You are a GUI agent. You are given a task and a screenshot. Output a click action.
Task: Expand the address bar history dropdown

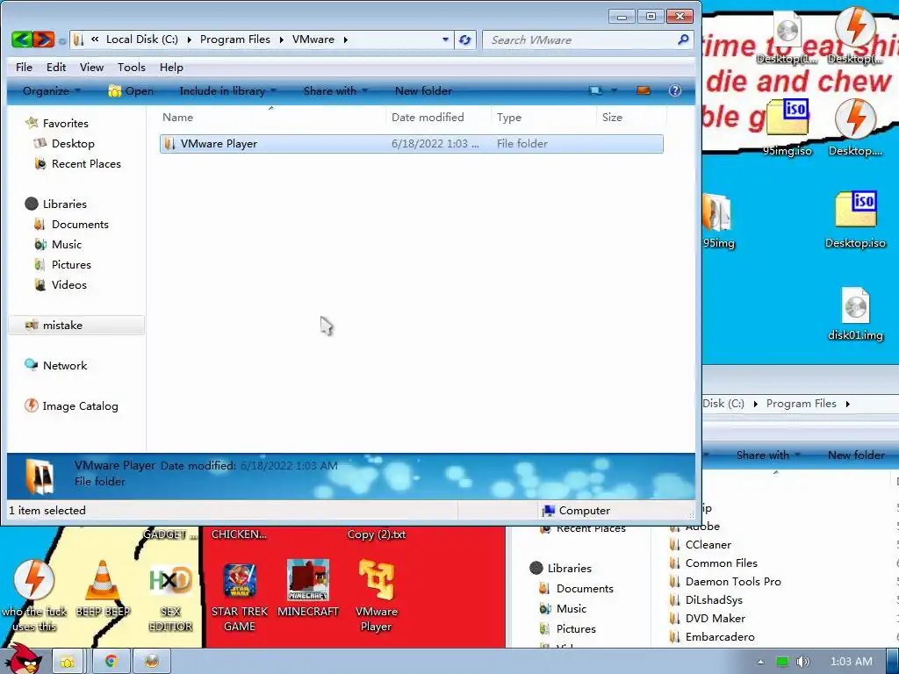(445, 39)
